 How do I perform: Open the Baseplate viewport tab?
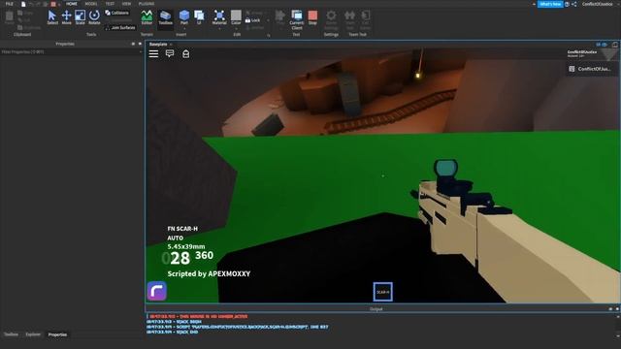coord(158,44)
